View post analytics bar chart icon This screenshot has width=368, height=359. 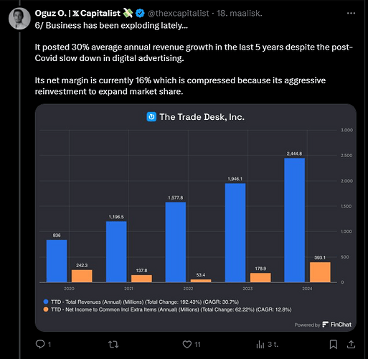click(260, 345)
